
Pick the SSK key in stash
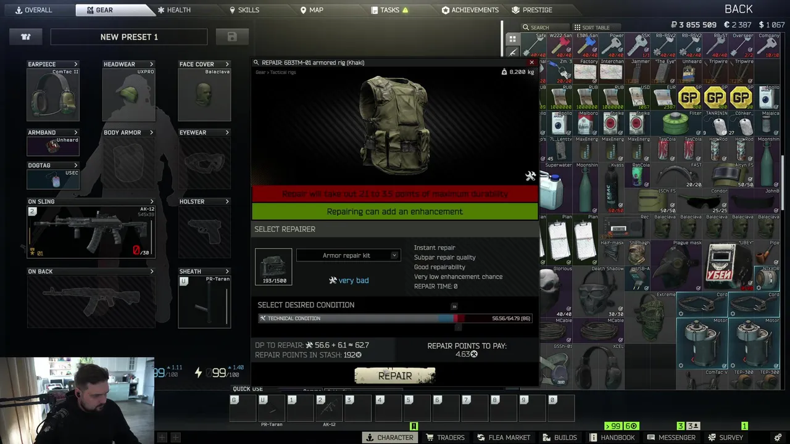click(638, 45)
